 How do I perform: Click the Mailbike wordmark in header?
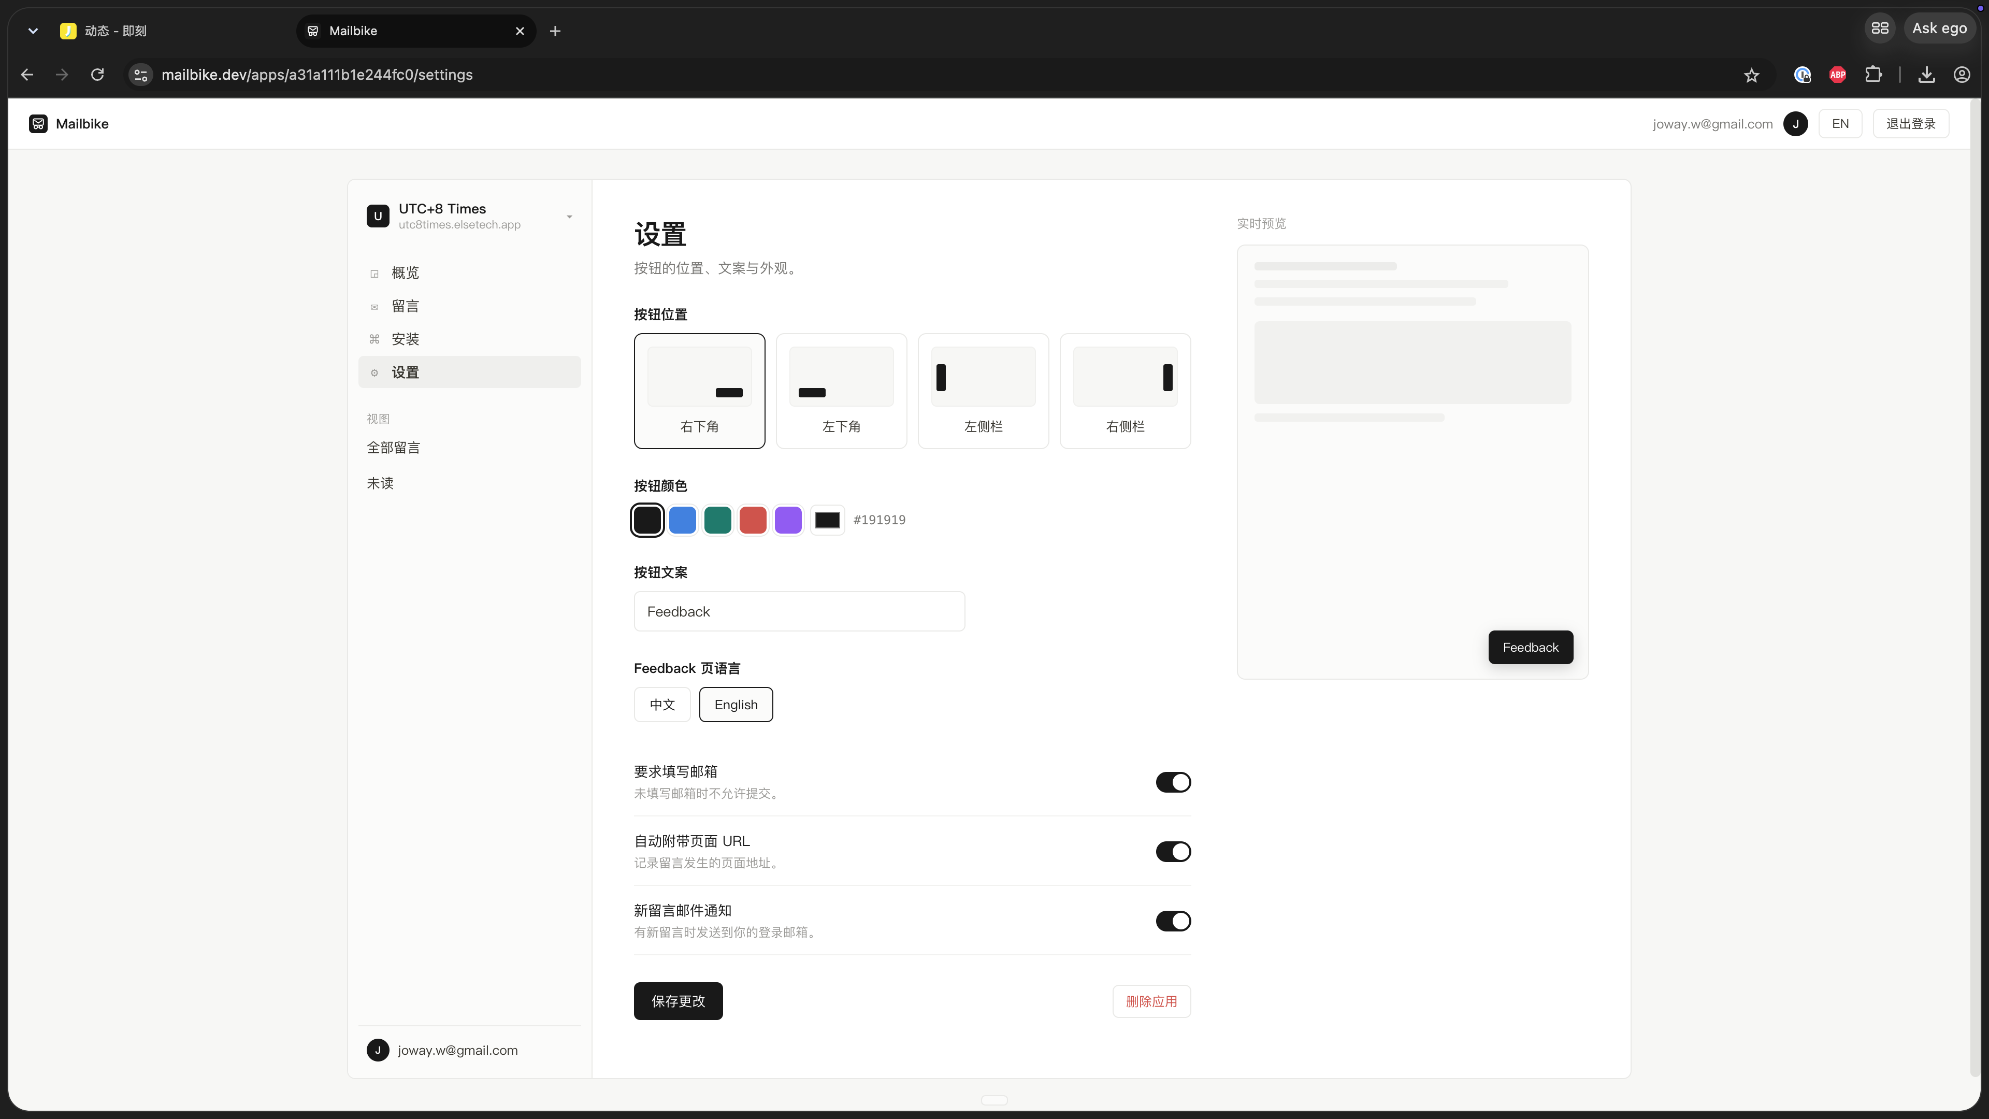point(82,124)
